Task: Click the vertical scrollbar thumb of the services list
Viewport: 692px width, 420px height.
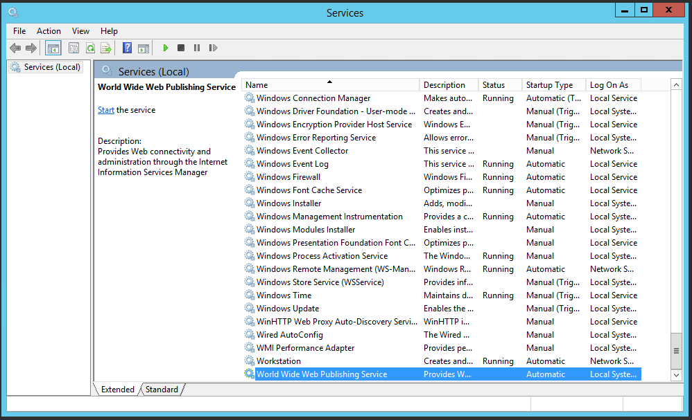Action: point(676,351)
